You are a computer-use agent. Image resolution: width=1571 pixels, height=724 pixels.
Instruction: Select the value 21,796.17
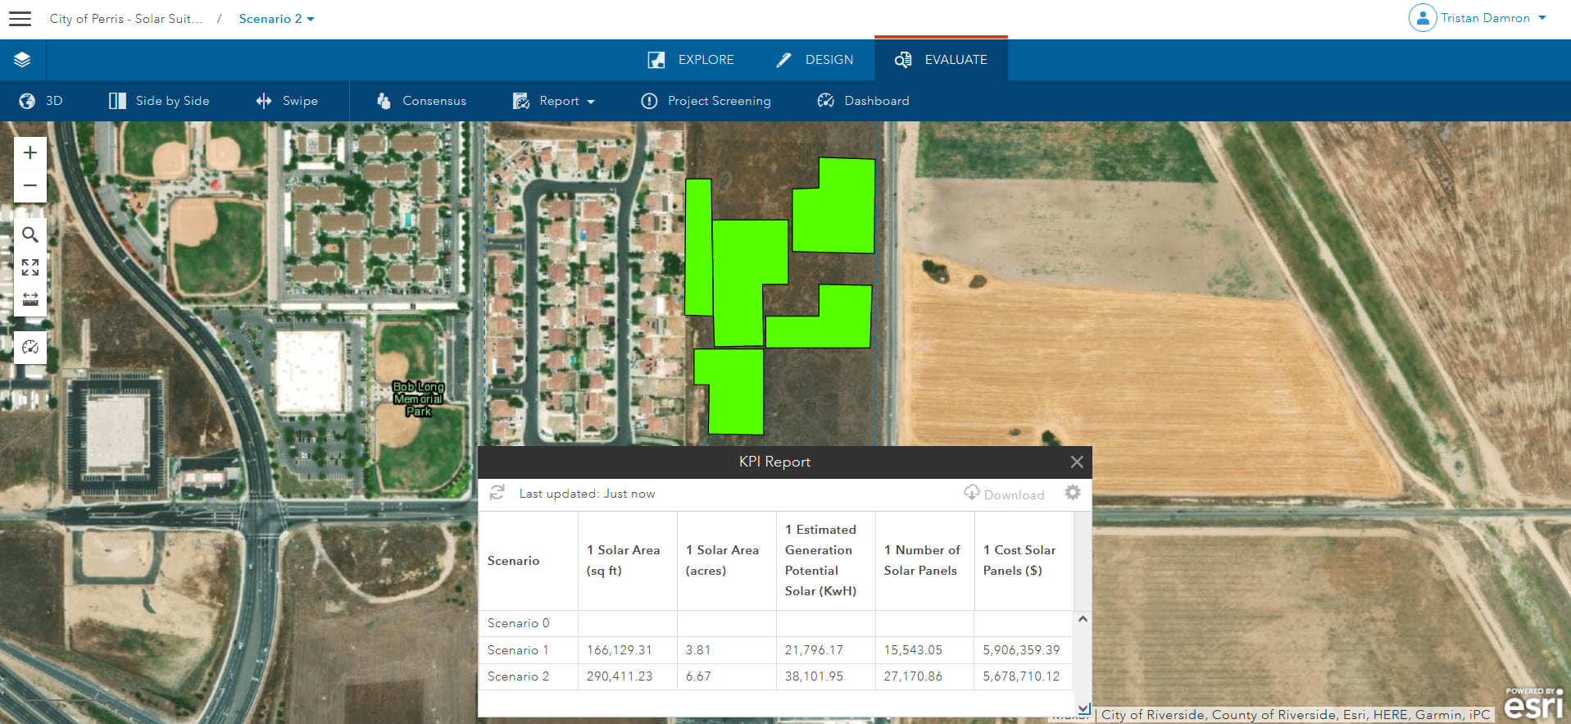click(814, 650)
